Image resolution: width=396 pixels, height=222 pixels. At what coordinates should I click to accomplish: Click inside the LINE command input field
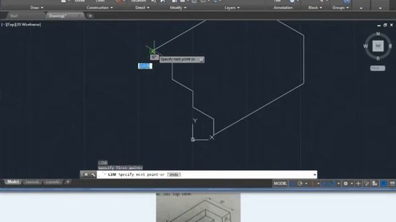tap(207, 175)
